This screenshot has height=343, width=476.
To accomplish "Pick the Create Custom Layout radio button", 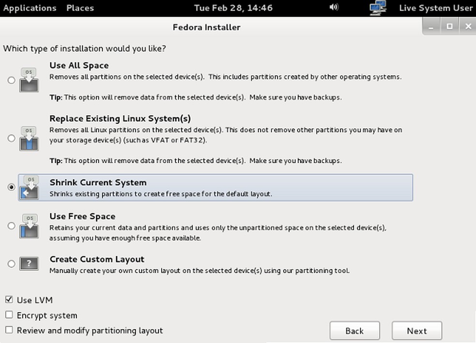I will [x=12, y=264].
